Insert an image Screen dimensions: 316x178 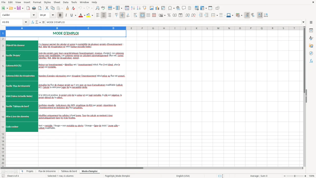click(x=151, y=8)
